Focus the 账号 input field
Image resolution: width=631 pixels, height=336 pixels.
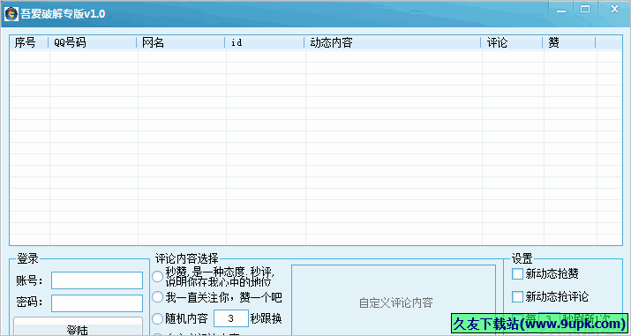[x=97, y=280]
